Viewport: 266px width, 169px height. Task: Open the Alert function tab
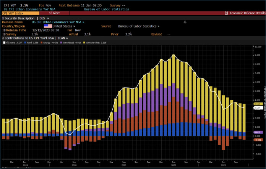coord(54,13)
